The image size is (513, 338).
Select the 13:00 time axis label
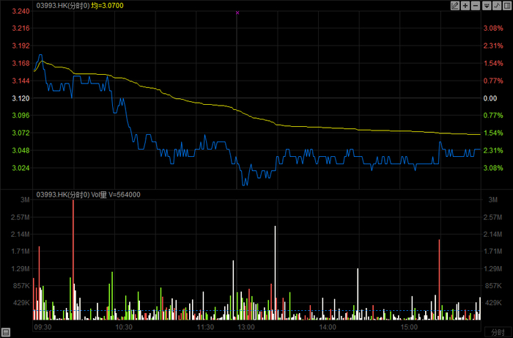246,327
